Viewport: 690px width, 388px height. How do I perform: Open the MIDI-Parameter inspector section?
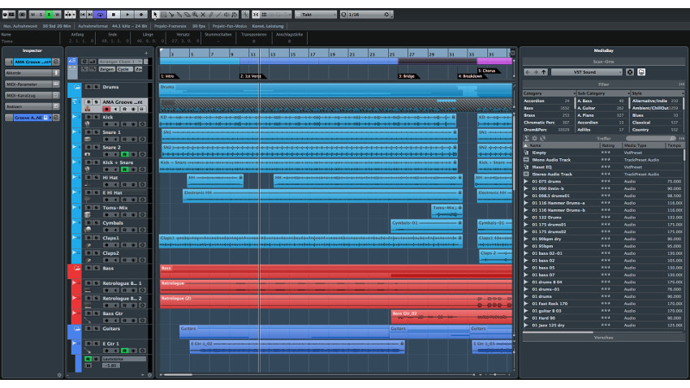point(29,84)
